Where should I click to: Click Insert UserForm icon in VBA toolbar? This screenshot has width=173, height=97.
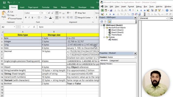(x=106, y=10)
